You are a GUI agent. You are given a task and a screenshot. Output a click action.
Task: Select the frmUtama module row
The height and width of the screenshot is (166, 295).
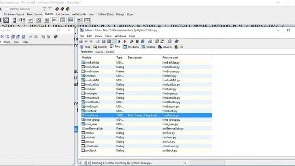pos(147,115)
